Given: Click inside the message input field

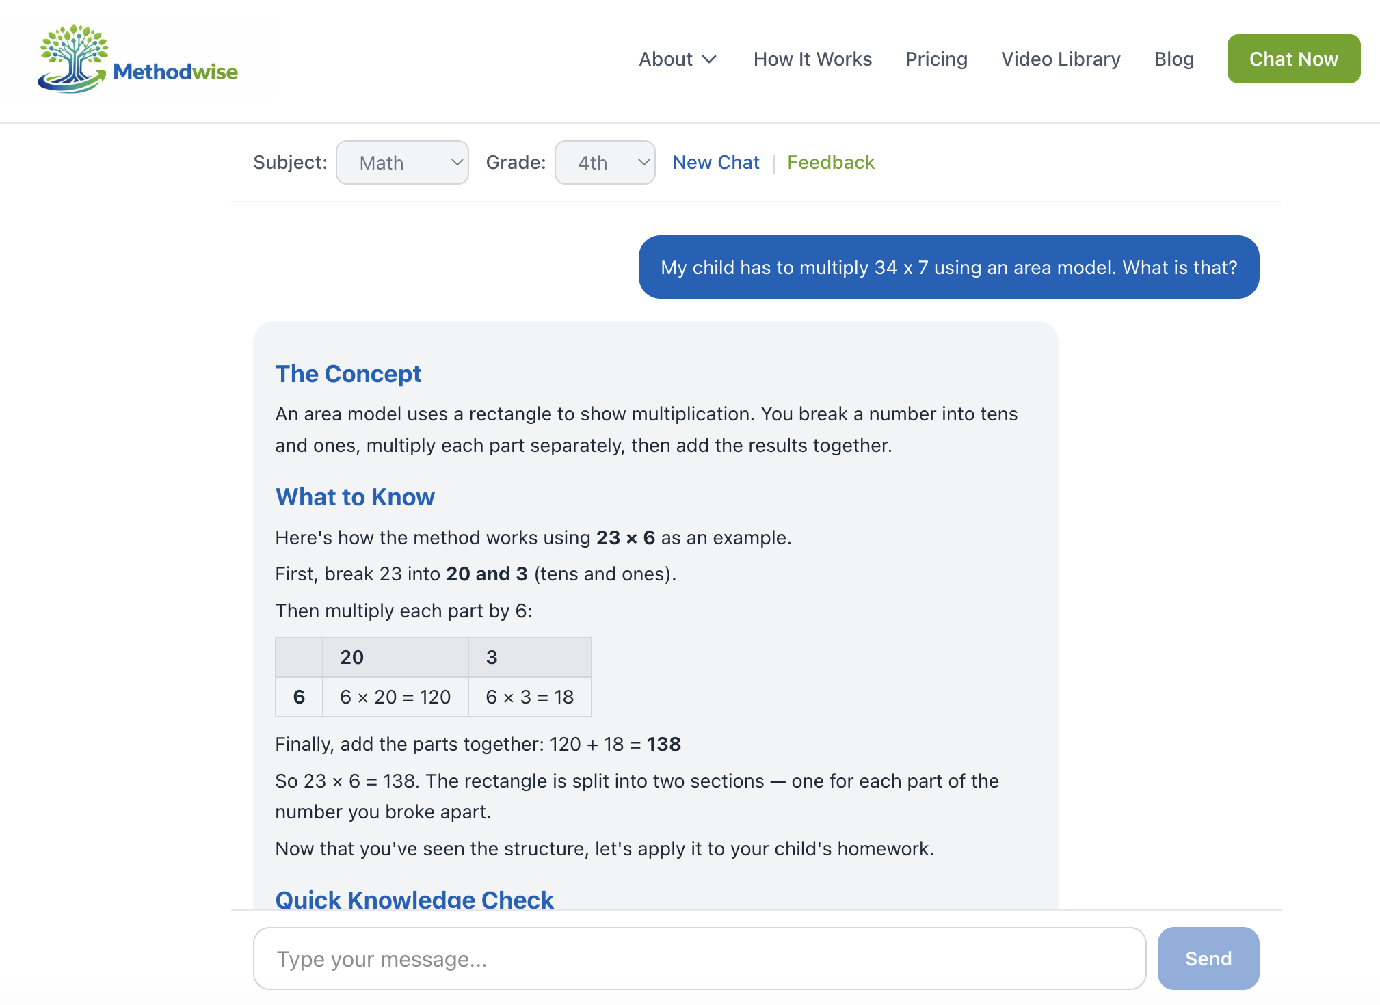Looking at the screenshot, I should pyautogui.click(x=698, y=959).
